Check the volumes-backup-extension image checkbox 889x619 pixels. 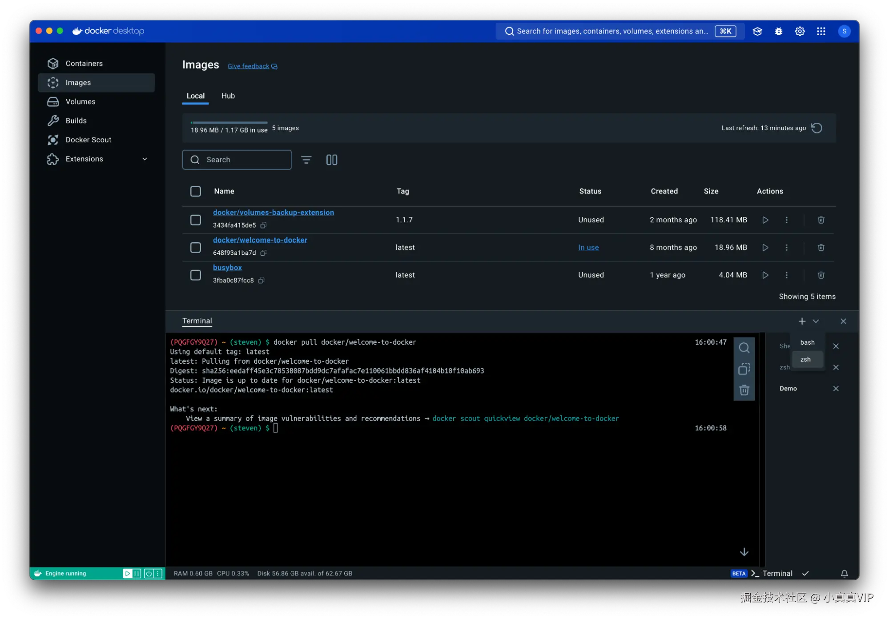(196, 220)
